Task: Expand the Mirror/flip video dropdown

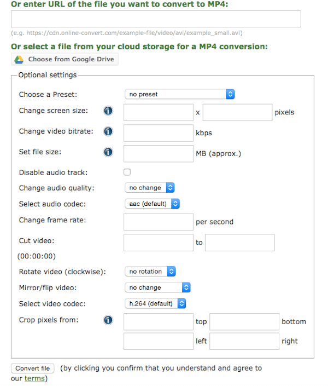Action: click(157, 287)
